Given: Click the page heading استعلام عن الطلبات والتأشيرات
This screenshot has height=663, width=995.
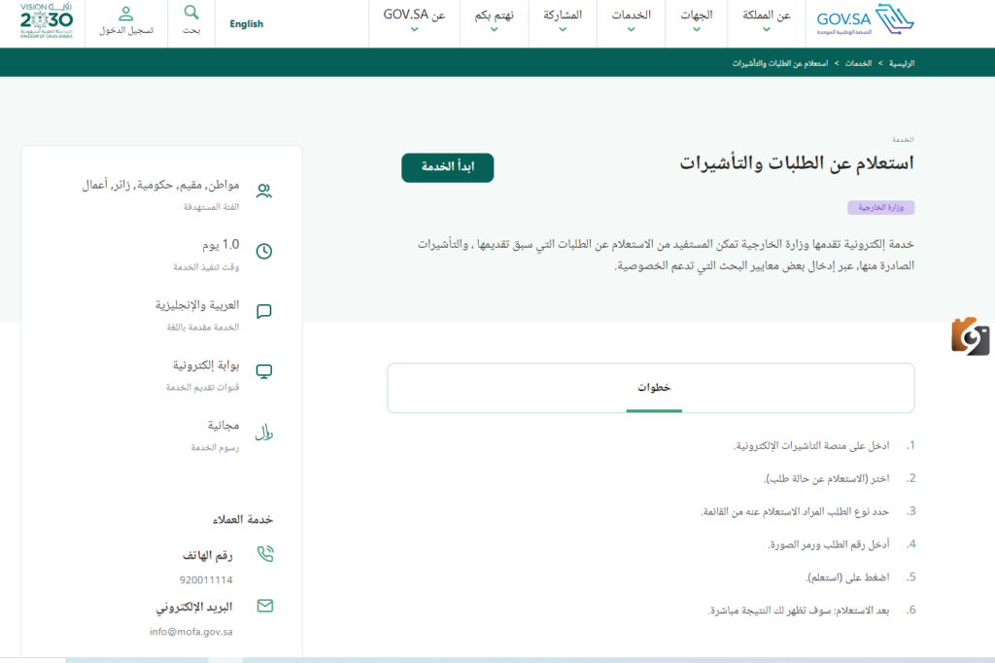Looking at the screenshot, I should [x=797, y=162].
